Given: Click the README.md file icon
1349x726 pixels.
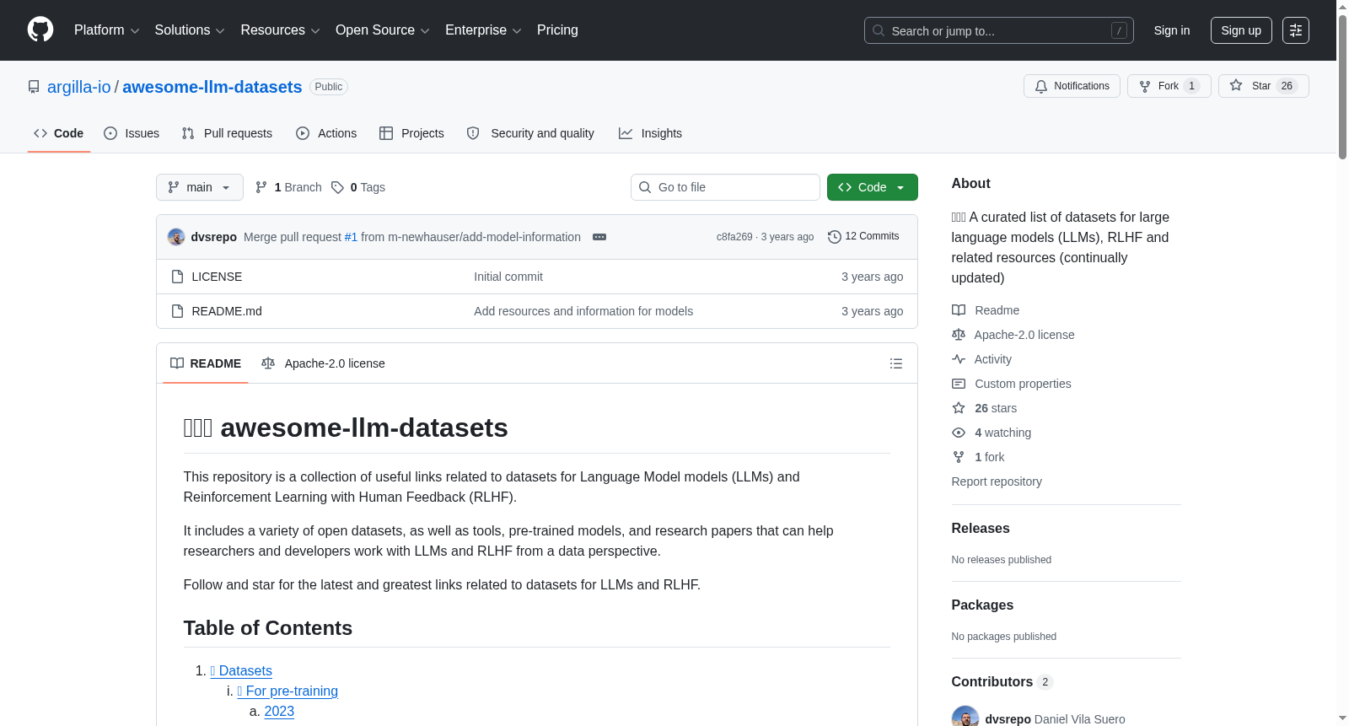Looking at the screenshot, I should coord(177,311).
